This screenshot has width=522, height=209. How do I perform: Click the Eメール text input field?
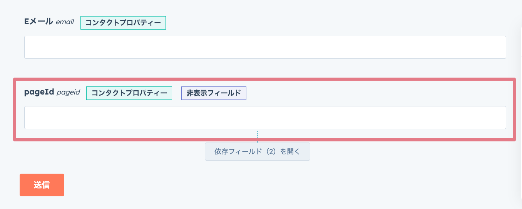click(x=265, y=47)
